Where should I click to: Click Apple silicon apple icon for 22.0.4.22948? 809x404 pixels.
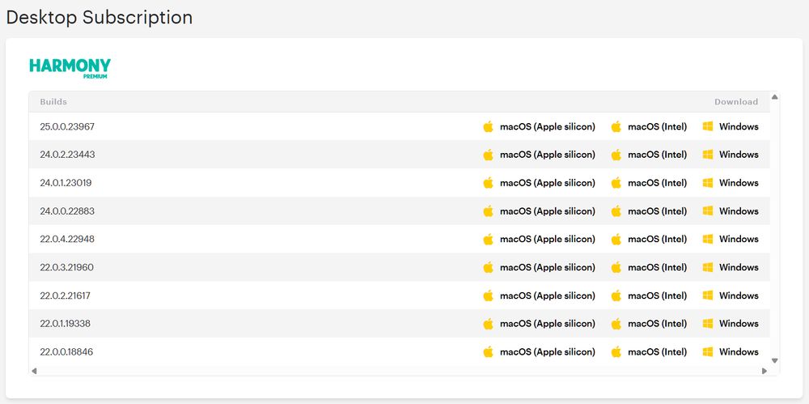click(x=488, y=239)
